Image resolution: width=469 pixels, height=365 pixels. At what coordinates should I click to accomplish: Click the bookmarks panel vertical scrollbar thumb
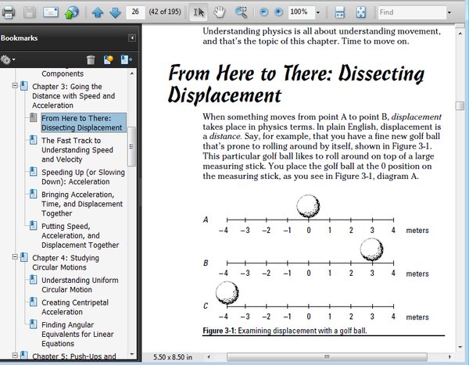[131, 147]
